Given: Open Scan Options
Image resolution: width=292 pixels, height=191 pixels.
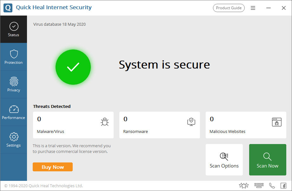Looking at the screenshot, I should click(x=224, y=160).
